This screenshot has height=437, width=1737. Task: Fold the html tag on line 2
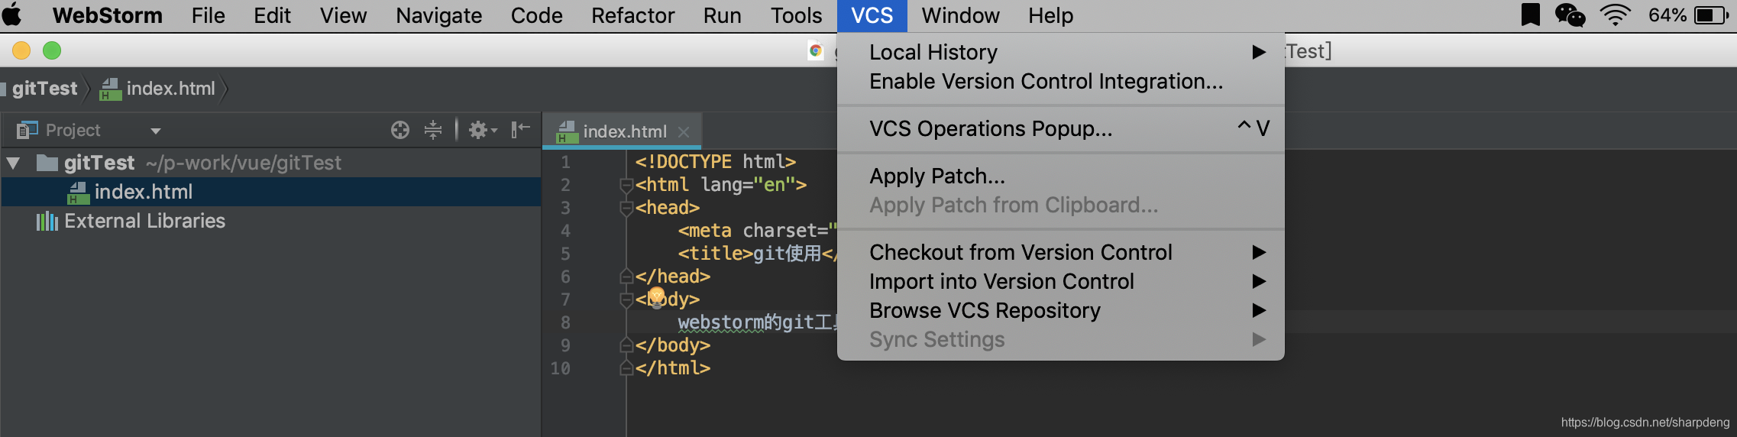(x=626, y=185)
